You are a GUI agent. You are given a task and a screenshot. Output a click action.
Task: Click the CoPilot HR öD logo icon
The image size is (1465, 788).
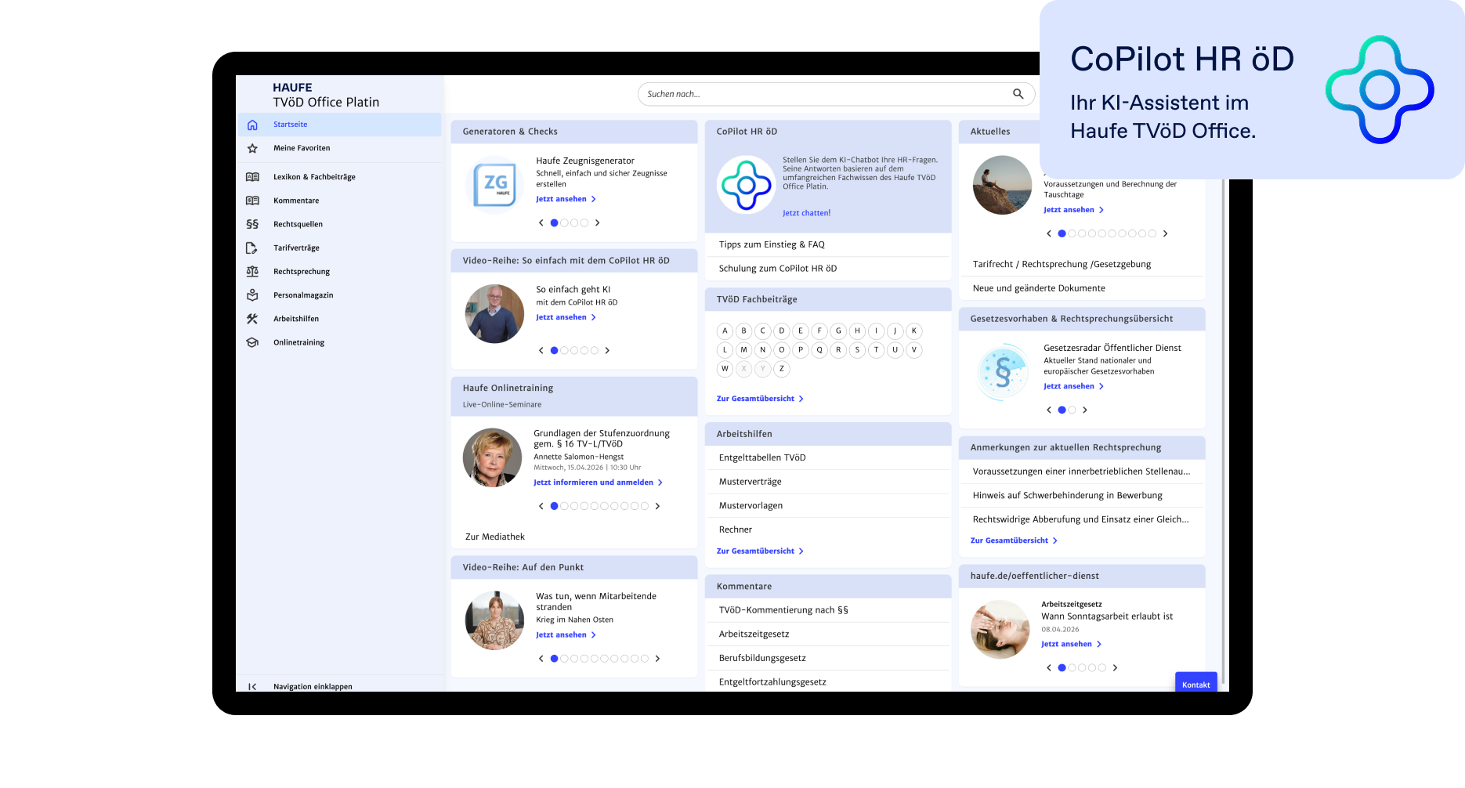(x=746, y=185)
